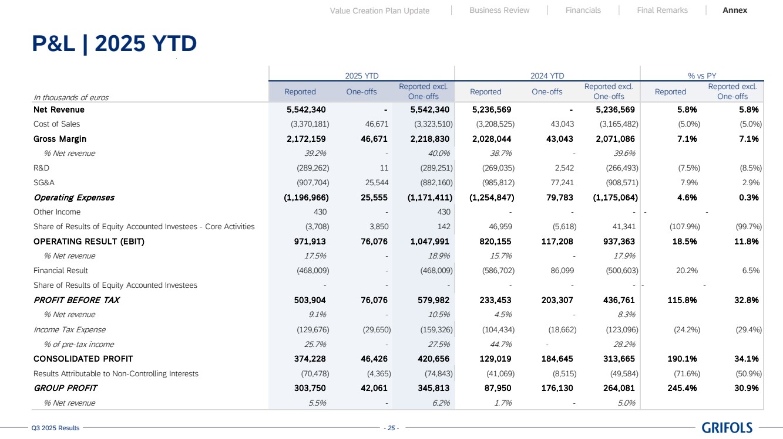Image resolution: width=783 pixels, height=439 pixels.
Task: Switch to the Business Review section
Action: [x=499, y=10]
